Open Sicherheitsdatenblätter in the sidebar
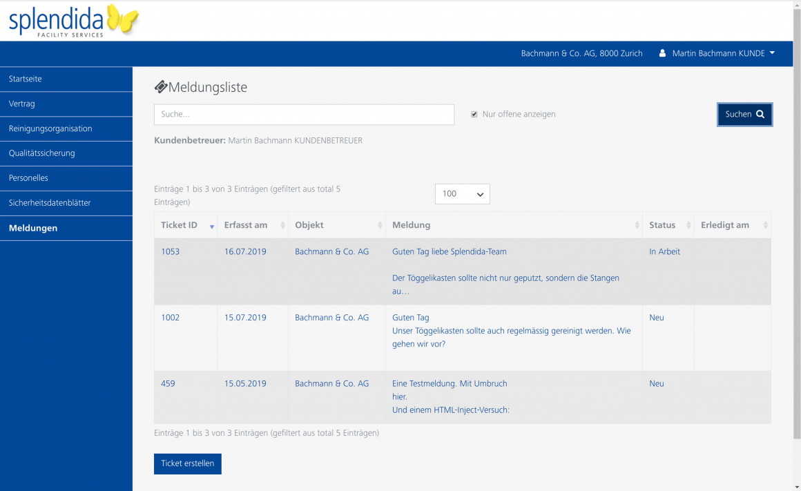The image size is (801, 491). (66, 203)
